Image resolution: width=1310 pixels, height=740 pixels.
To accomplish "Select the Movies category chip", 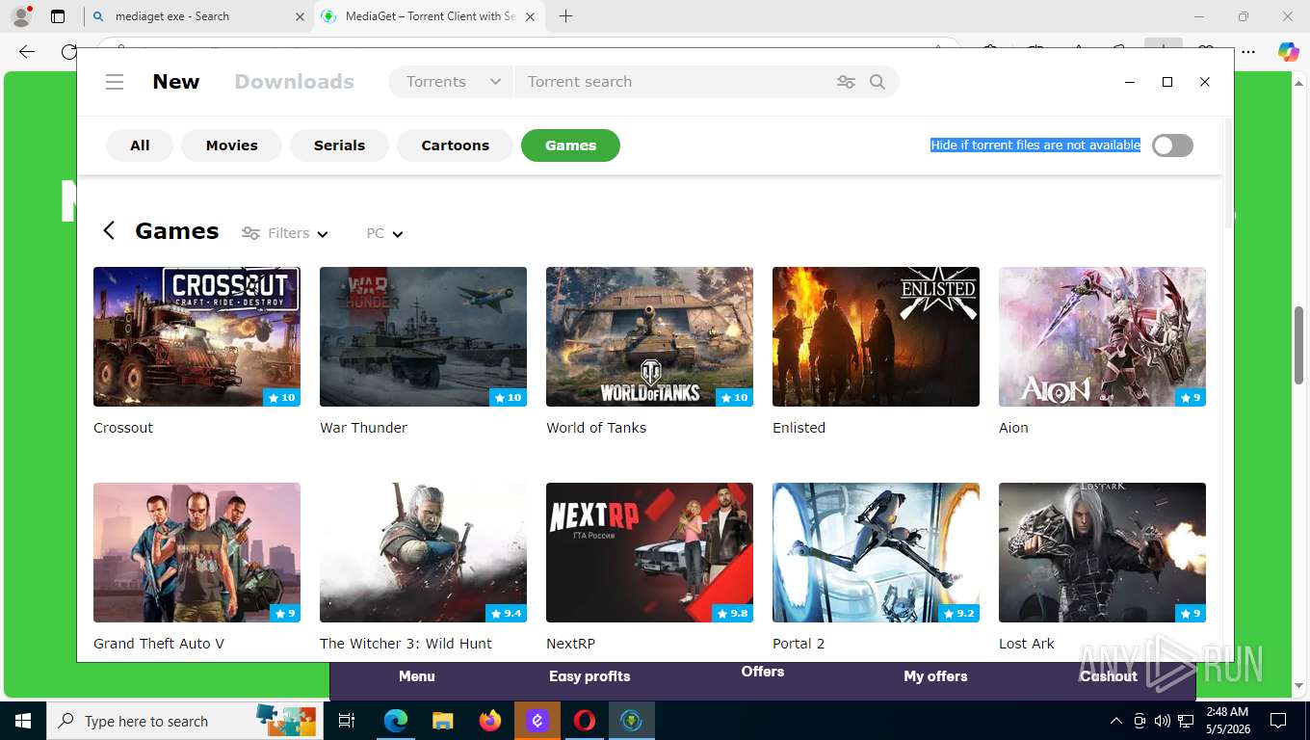I will pos(232,145).
